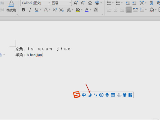This screenshot has height=120, width=160.
Task: Center-align the paragraph
Action: pos(116,10)
